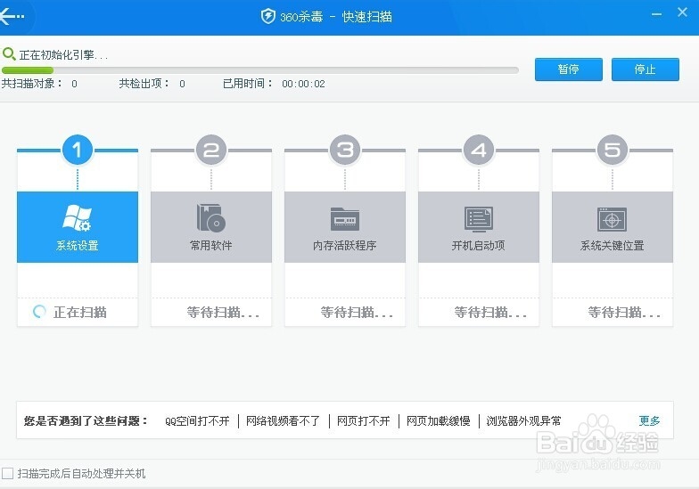This screenshot has height=489, width=699.
Task: Click the 开机启动项 label
Action: click(478, 246)
